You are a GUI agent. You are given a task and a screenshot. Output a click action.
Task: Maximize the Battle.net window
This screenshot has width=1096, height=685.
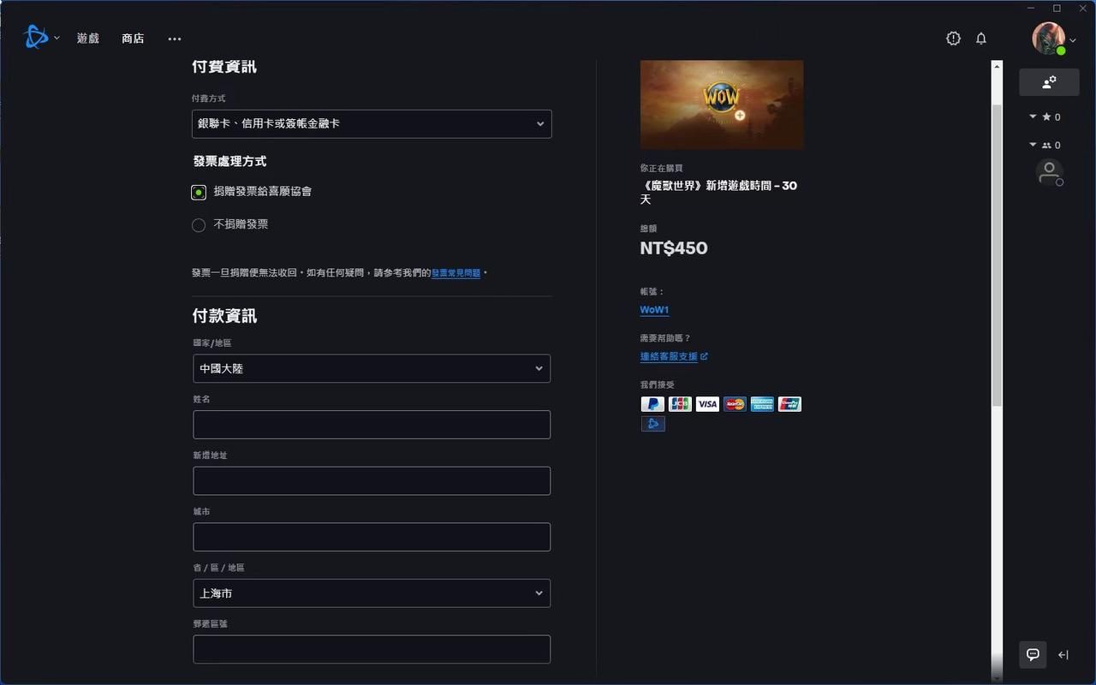coord(1057,8)
